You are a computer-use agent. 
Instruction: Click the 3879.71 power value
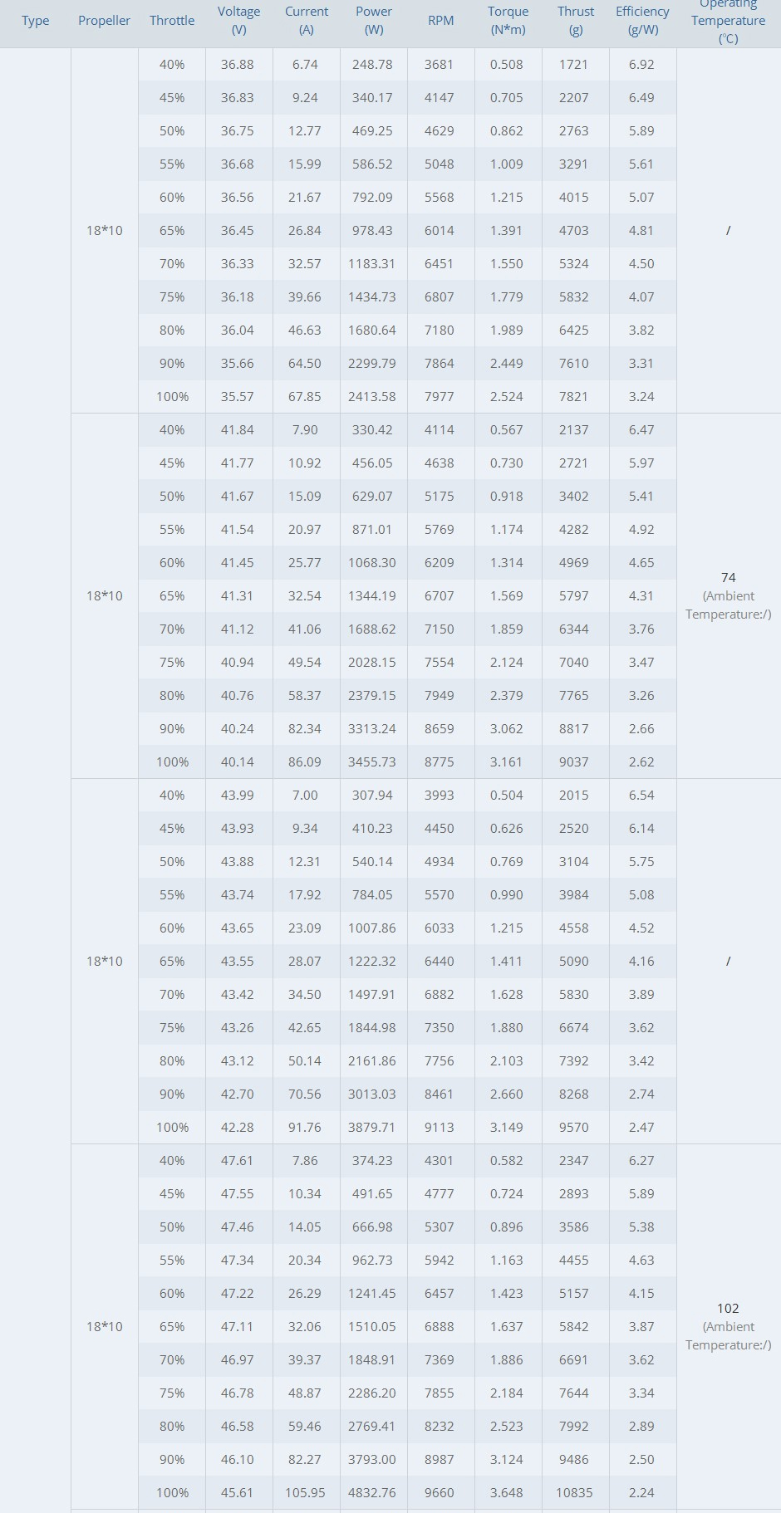point(372,1127)
